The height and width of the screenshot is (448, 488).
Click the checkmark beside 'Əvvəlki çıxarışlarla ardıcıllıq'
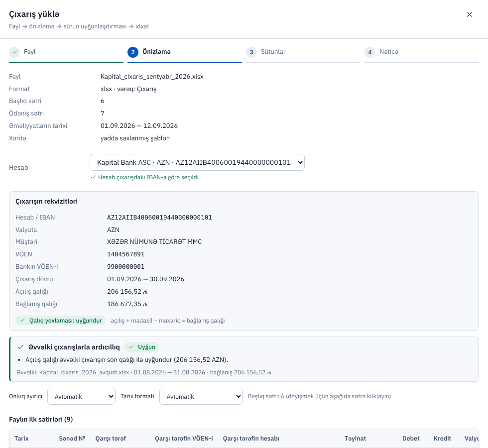click(x=20, y=347)
